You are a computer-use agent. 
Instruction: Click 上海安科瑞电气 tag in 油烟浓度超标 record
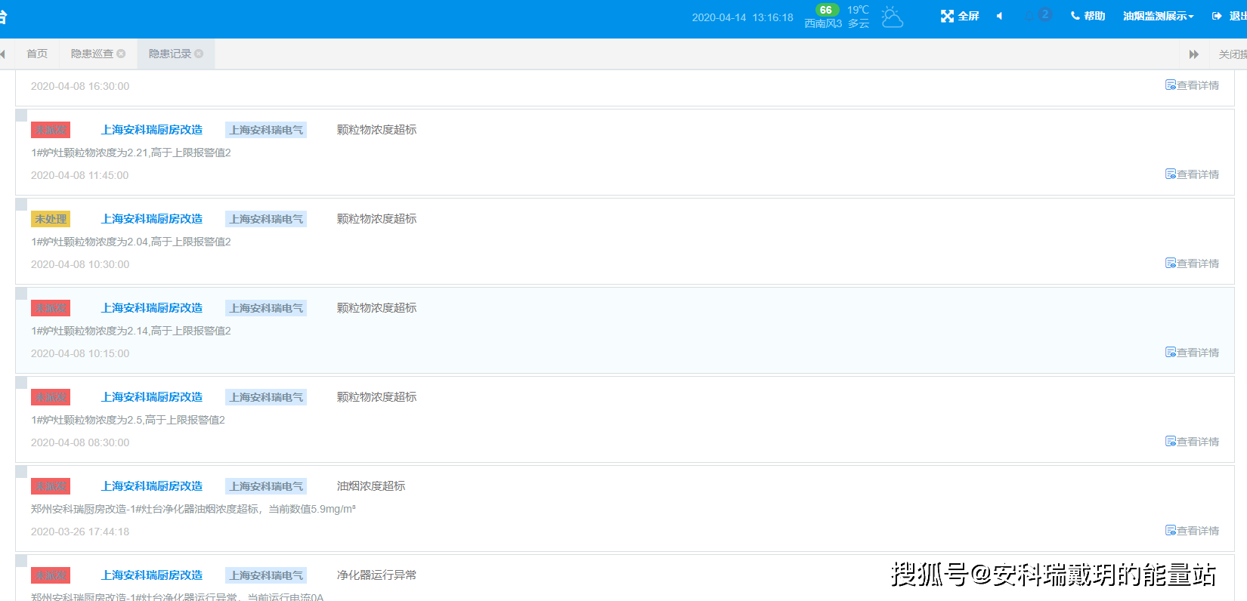[266, 486]
